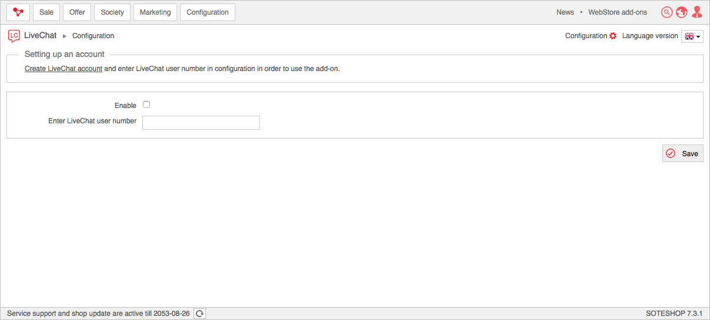Open the Configuration menu in top bar
The height and width of the screenshot is (320, 710).
pos(208,12)
